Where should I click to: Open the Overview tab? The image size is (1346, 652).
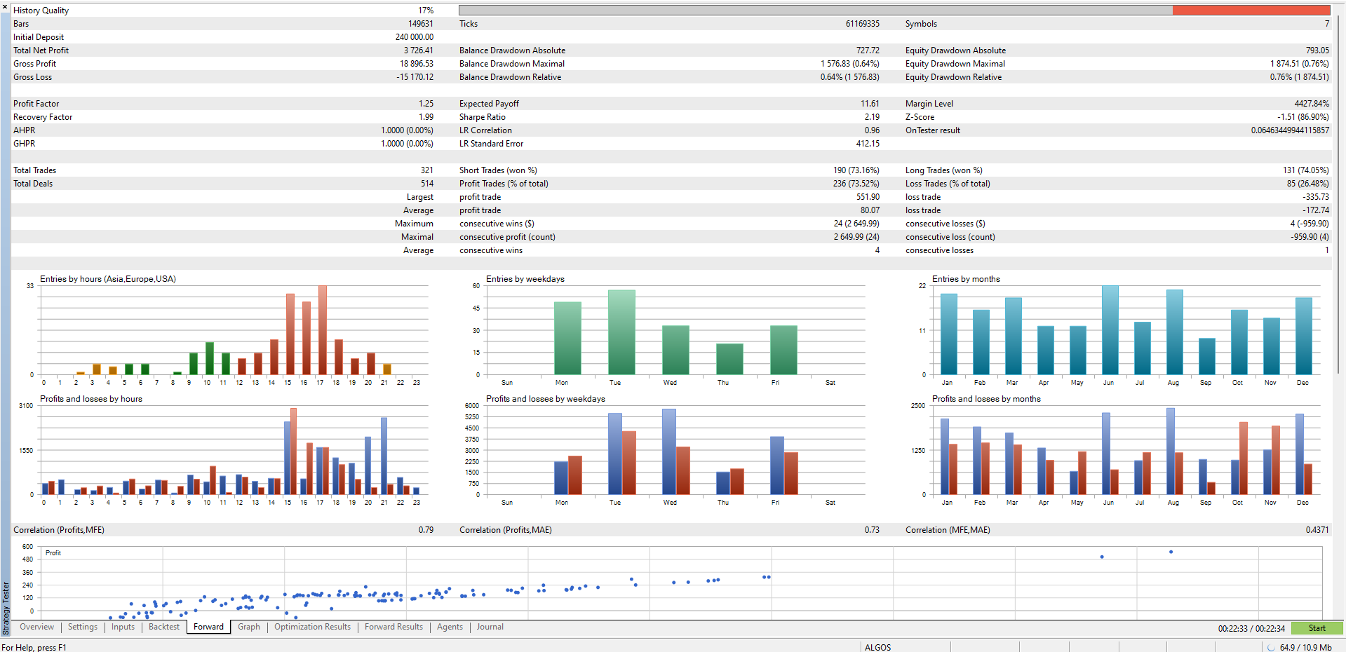(x=36, y=627)
